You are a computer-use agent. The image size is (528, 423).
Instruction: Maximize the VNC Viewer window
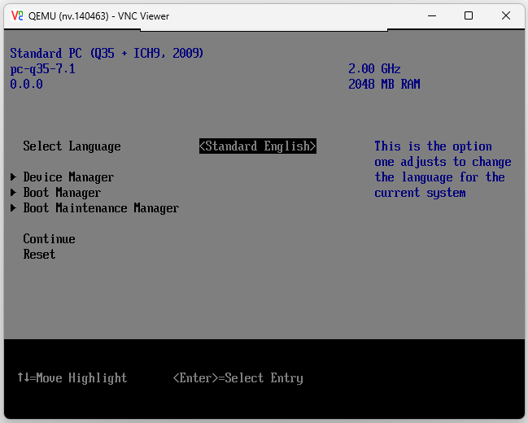[x=469, y=15]
